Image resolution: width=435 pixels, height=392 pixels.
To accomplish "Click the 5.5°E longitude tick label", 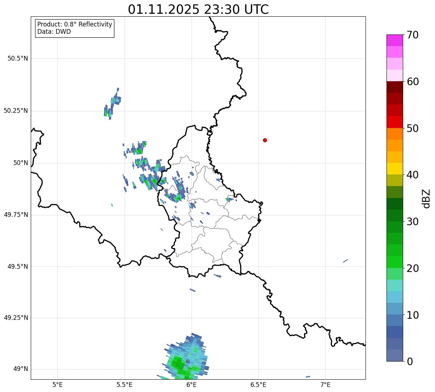I will point(124,384).
